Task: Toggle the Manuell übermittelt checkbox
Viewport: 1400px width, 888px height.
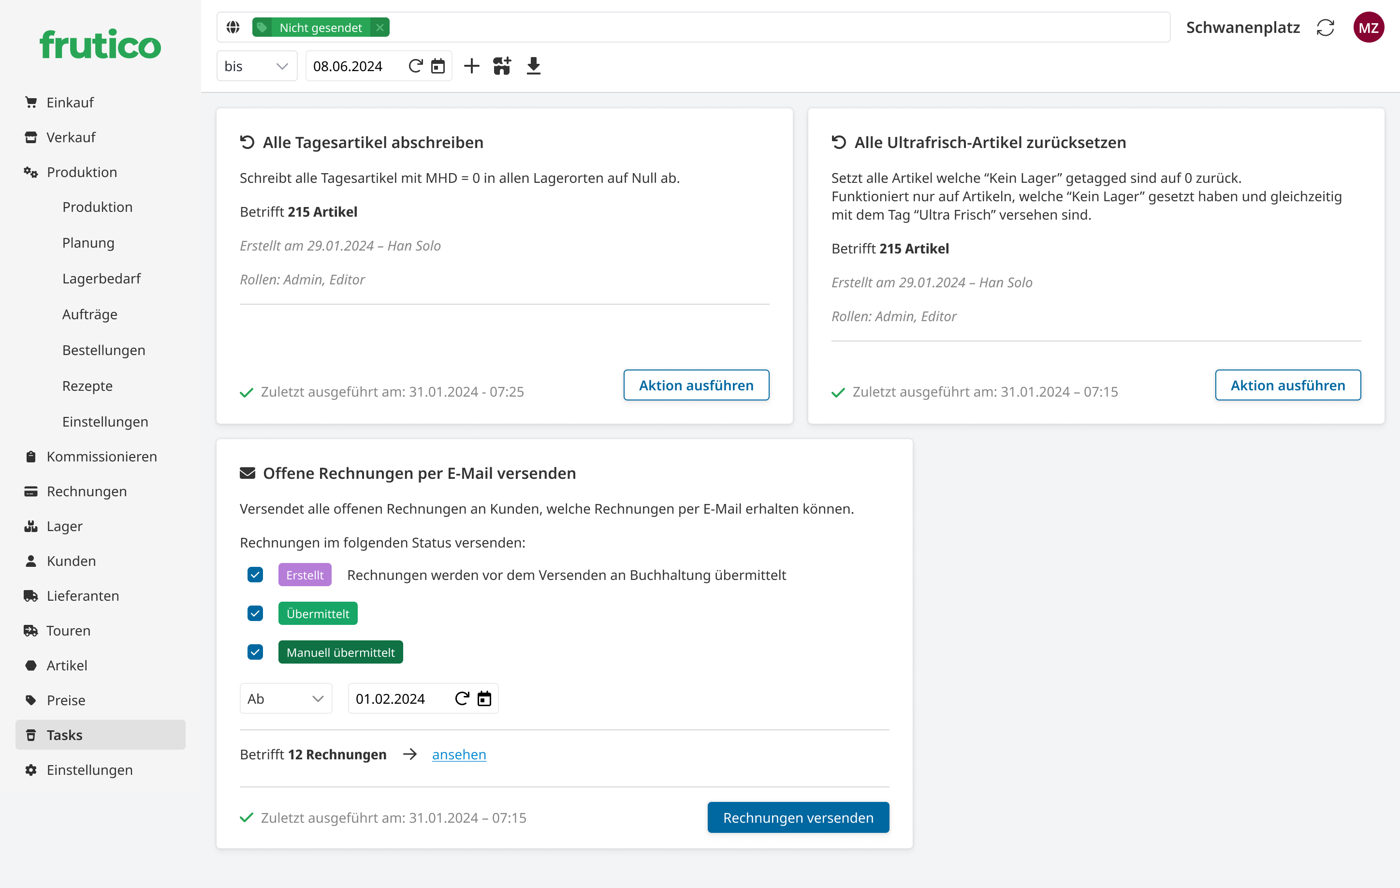Action: (255, 652)
